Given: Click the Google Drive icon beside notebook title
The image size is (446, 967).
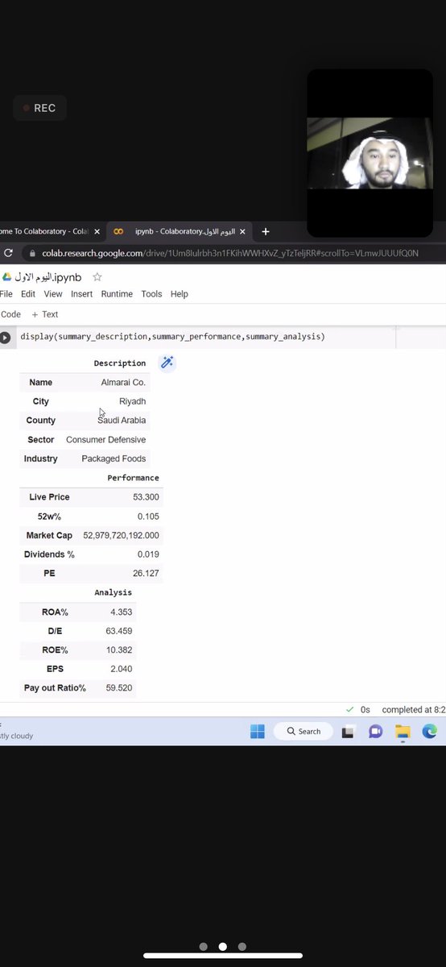Looking at the screenshot, I should [x=6, y=276].
